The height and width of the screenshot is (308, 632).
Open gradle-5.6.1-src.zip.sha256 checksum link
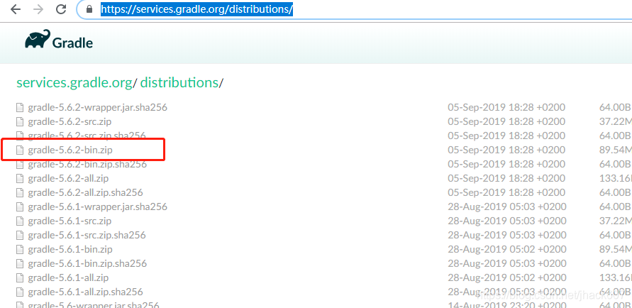(x=87, y=235)
